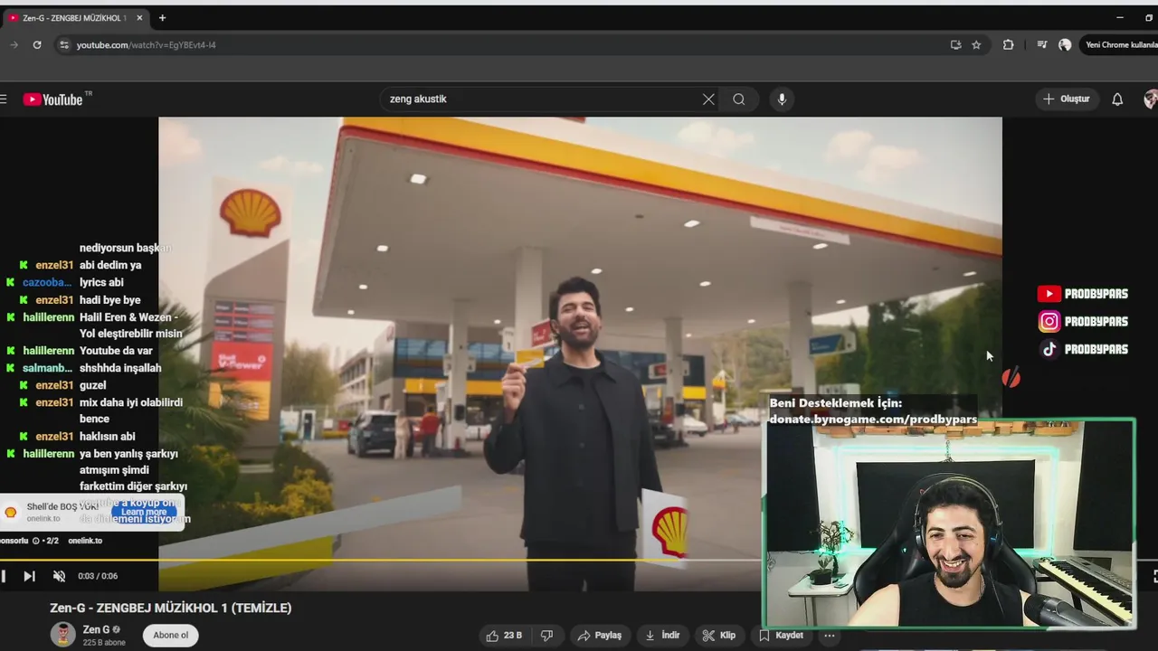Open more actions three-dot menu
Image resolution: width=1158 pixels, height=651 pixels.
[830, 636]
